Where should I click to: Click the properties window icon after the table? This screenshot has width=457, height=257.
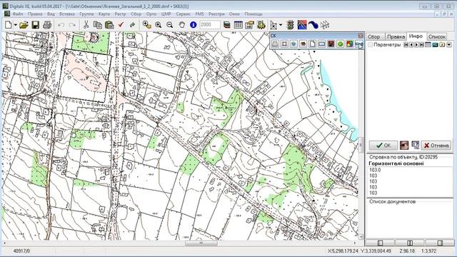[x=249, y=25]
